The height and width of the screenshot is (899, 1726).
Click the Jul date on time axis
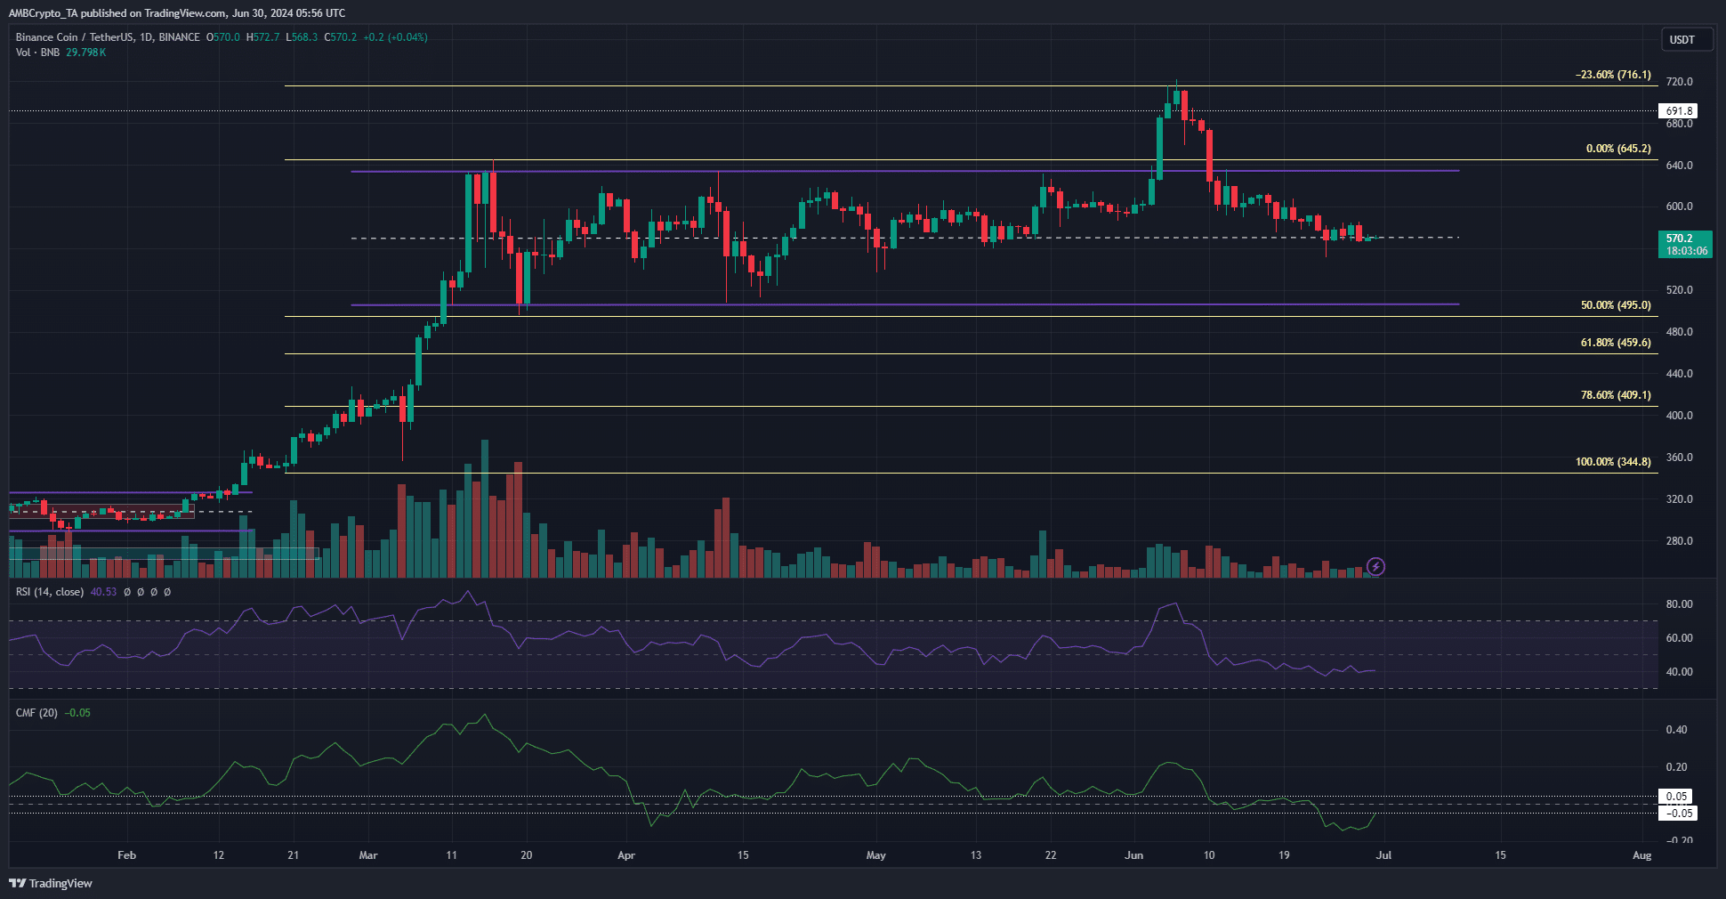tap(1383, 855)
